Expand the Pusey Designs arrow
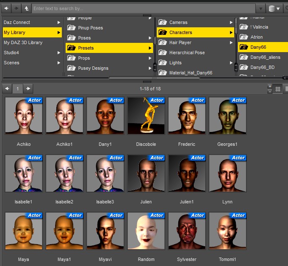Screen dimensions: 288x266 (x=150, y=68)
